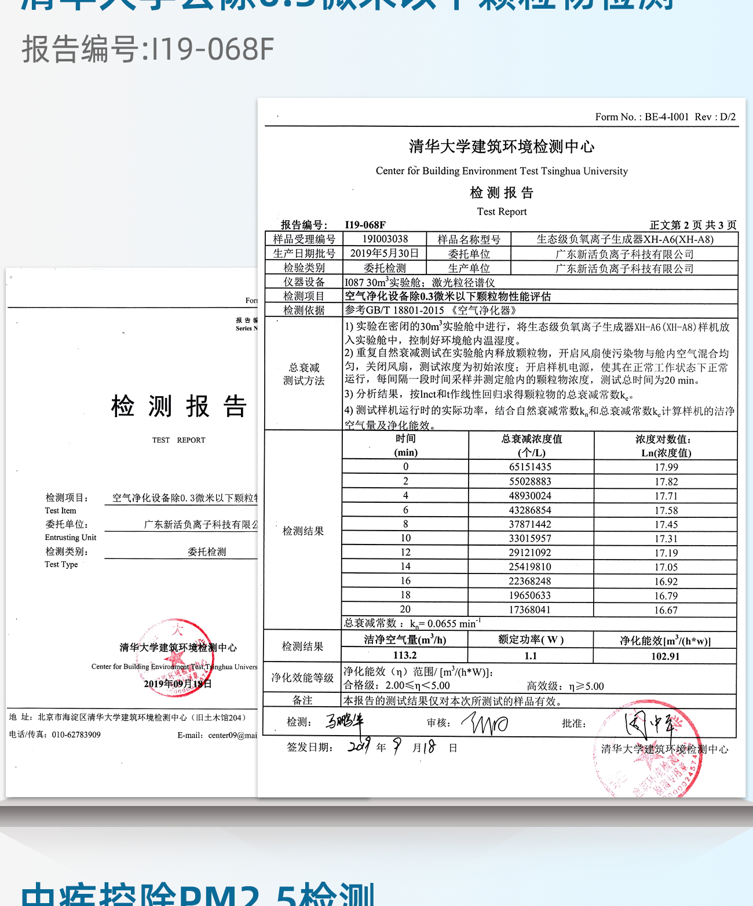Select log value 17.19
Image resolution: width=753 pixels, height=906 pixels.
click(x=666, y=553)
